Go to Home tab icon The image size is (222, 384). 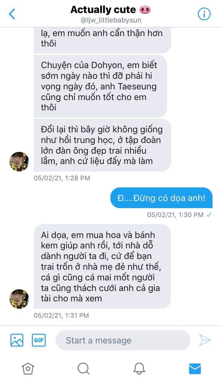(x=28, y=369)
